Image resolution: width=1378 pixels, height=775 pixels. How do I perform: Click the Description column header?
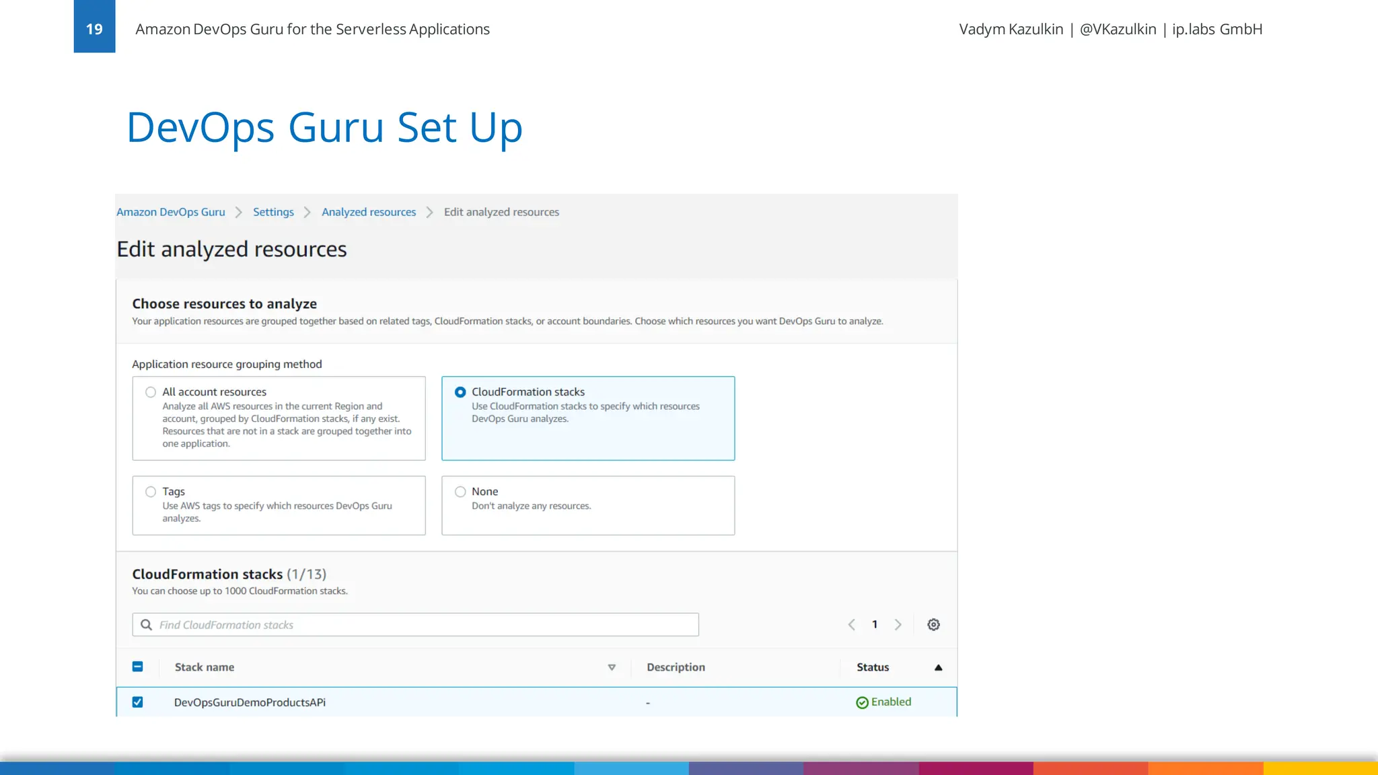(x=676, y=667)
